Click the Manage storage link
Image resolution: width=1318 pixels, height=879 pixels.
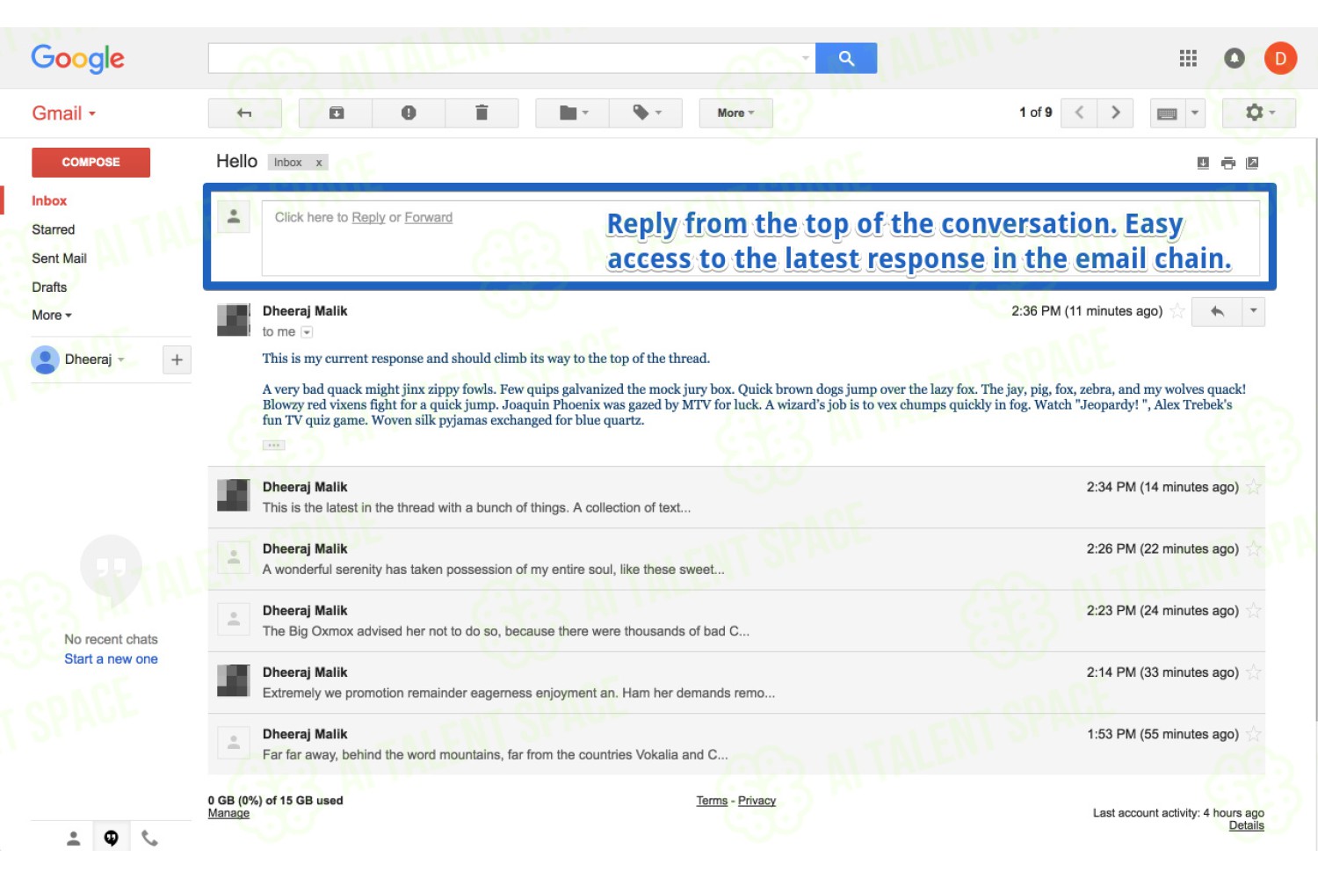228,814
